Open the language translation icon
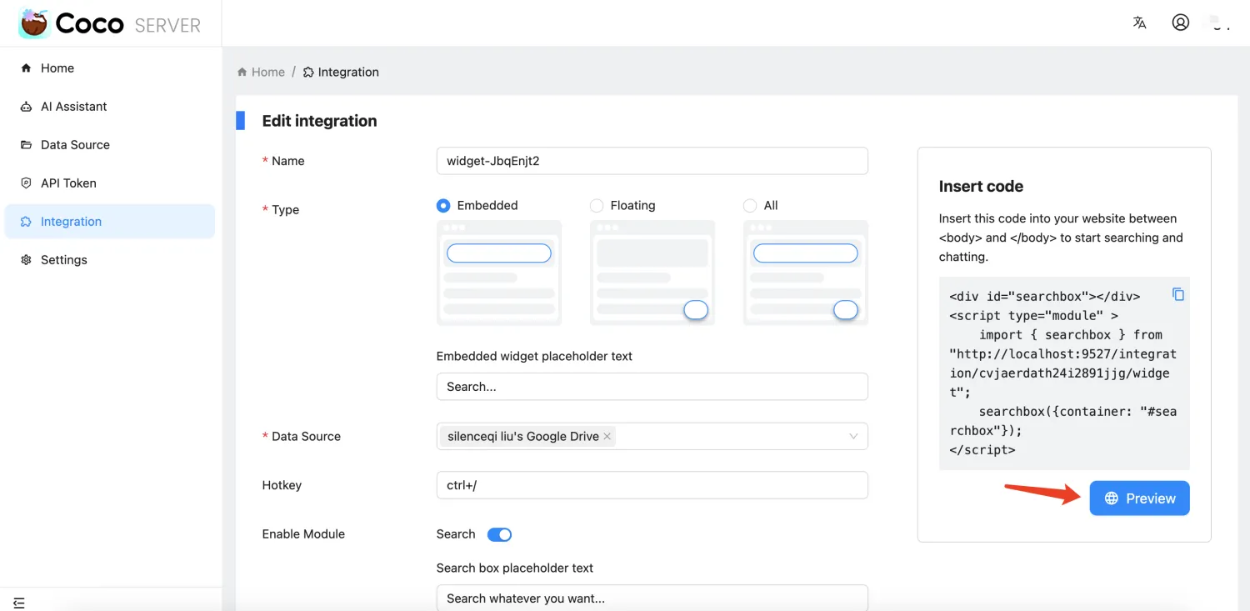The width and height of the screenshot is (1250, 611). click(x=1139, y=23)
